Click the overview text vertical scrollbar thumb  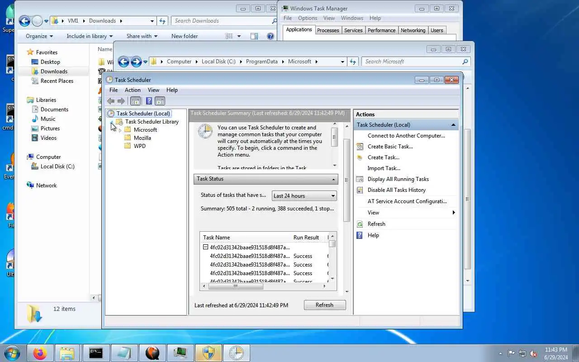pyautogui.click(x=334, y=137)
